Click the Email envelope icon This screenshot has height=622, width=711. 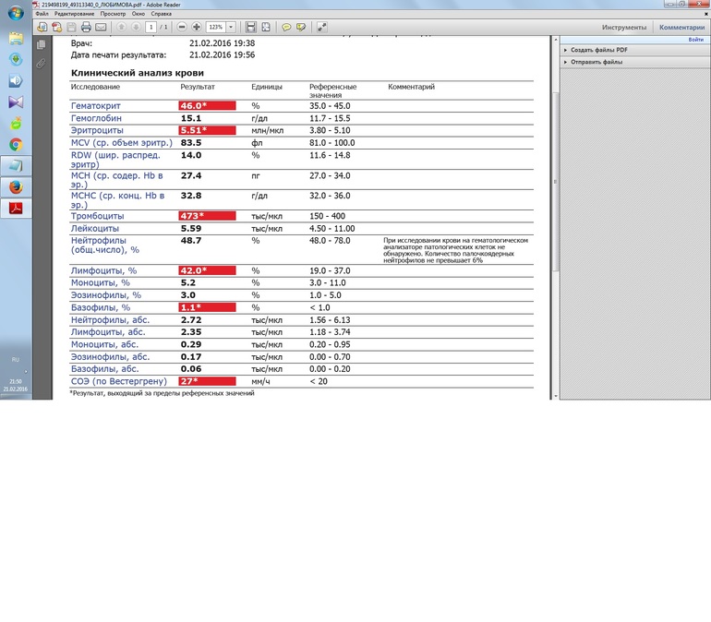(x=101, y=28)
